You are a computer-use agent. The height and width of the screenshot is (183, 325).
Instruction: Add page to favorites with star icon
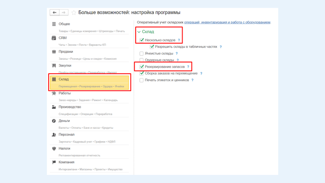coord(74,13)
